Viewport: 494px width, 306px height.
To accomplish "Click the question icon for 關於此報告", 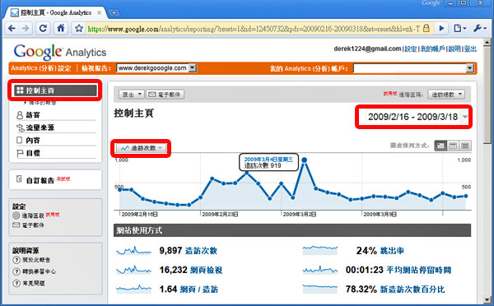I will (16, 260).
